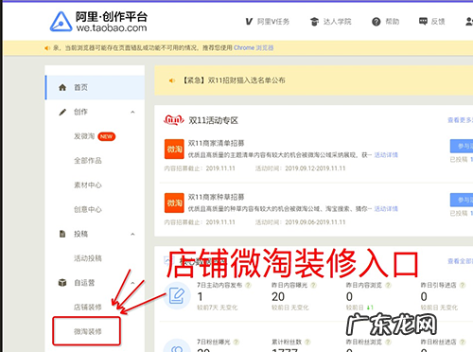
Task: Click the 微淘 icon for 双11商家清单招募
Action: (x=174, y=149)
